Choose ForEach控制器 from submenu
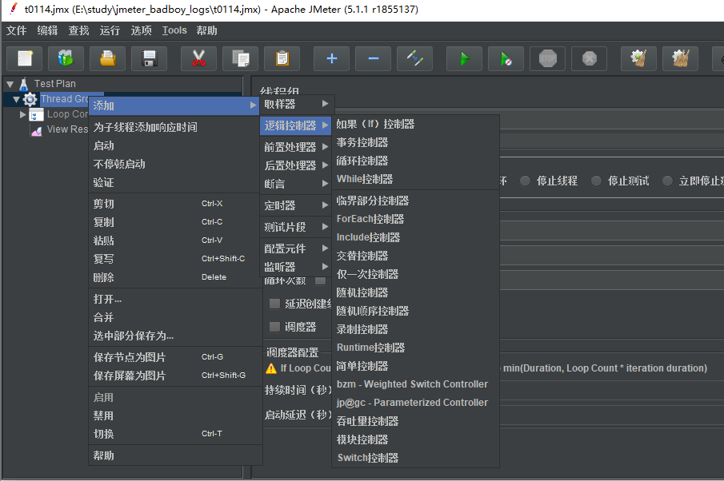 [x=415, y=219]
